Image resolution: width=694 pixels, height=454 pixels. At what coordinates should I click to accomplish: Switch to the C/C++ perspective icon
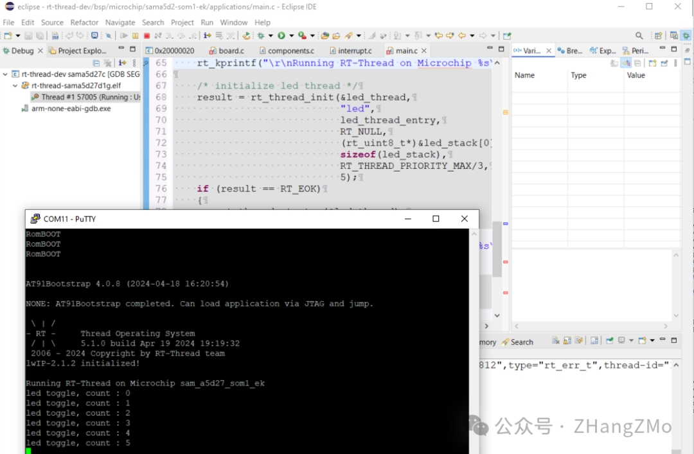pyautogui.click(x=673, y=35)
